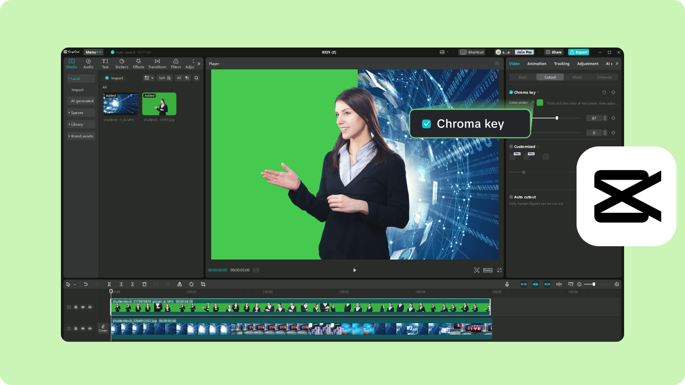This screenshot has height=385, width=685.
Task: Undo the last edit in the timeline toolbar
Action: [86, 284]
